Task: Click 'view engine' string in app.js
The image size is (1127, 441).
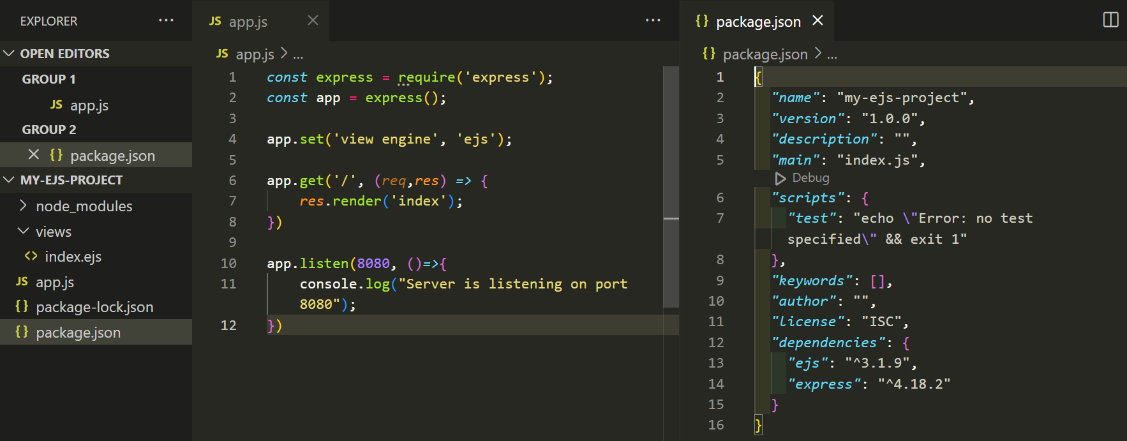Action: pos(385,139)
